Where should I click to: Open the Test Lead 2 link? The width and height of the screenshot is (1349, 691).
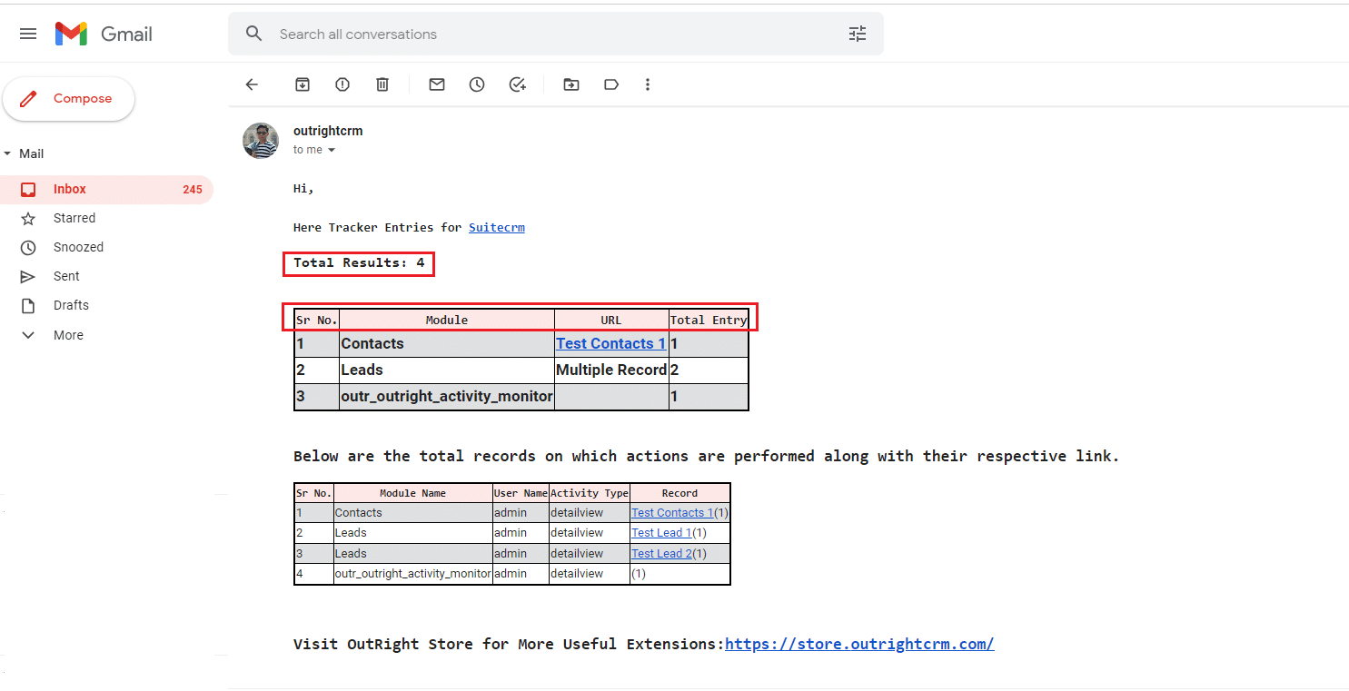coord(661,553)
